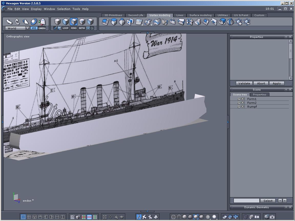Select the single-view layout icon

tap(23, 217)
